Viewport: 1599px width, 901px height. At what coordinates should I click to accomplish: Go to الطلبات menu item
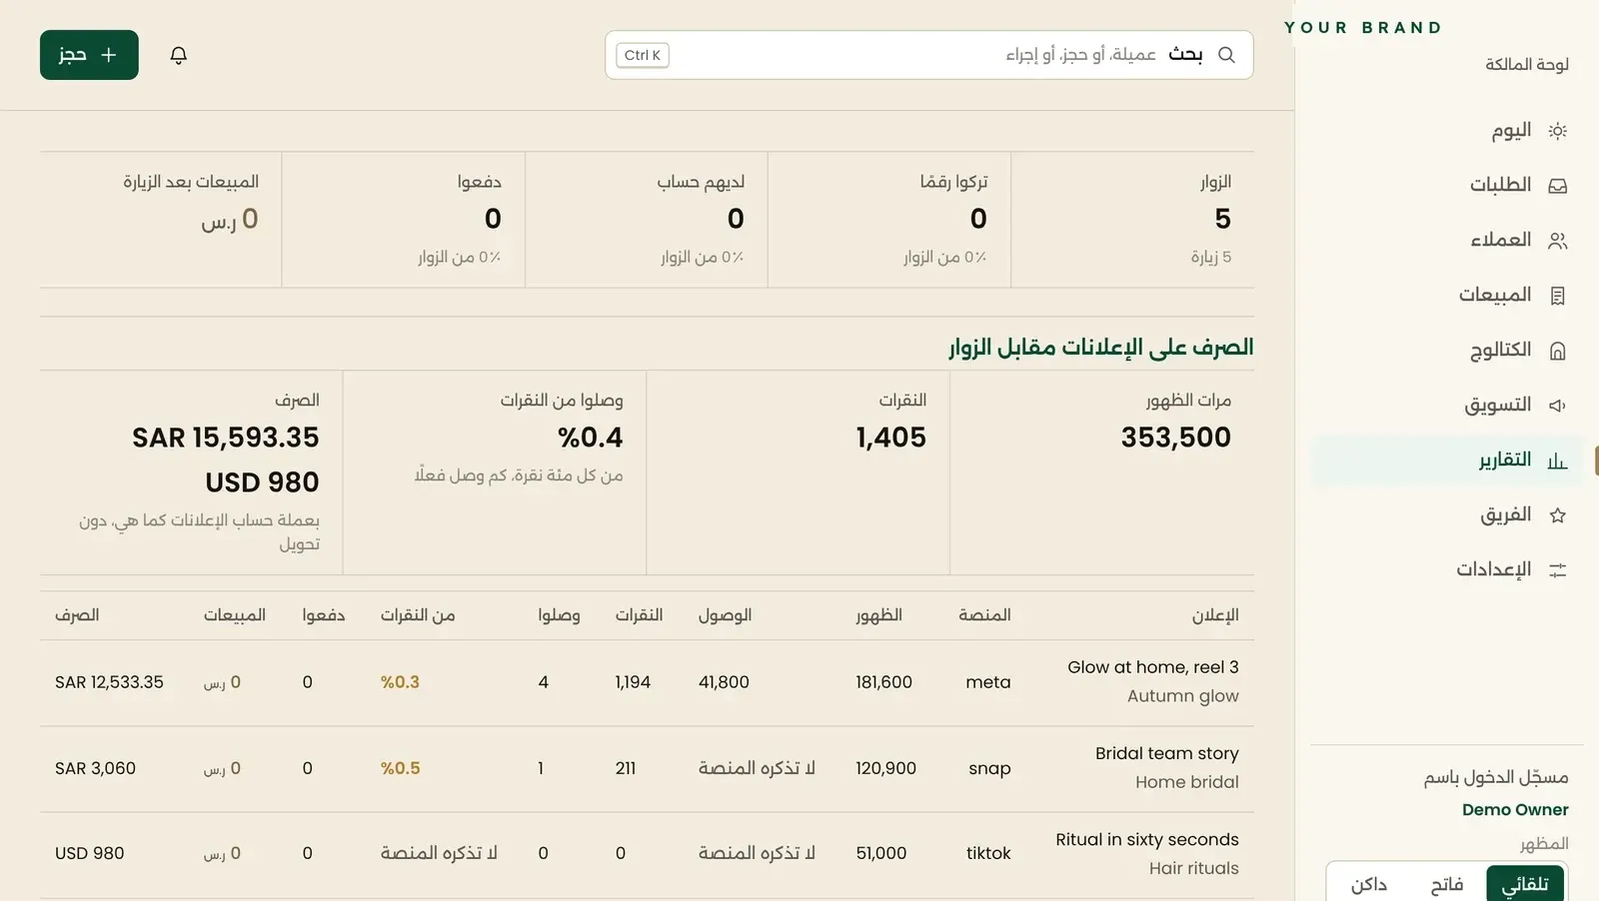tap(1447, 185)
